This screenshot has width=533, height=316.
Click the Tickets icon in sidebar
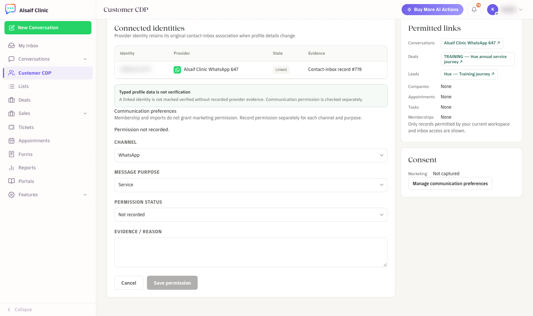click(x=11, y=127)
